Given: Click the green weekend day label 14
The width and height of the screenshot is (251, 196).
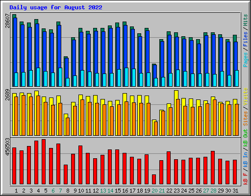Looking at the screenshot, I should coord(110,191).
